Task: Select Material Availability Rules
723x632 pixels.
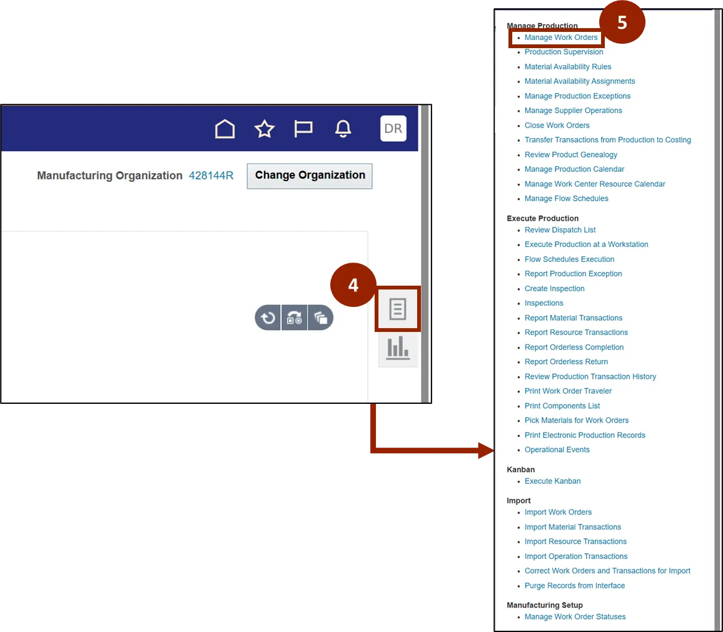Action: [x=568, y=67]
